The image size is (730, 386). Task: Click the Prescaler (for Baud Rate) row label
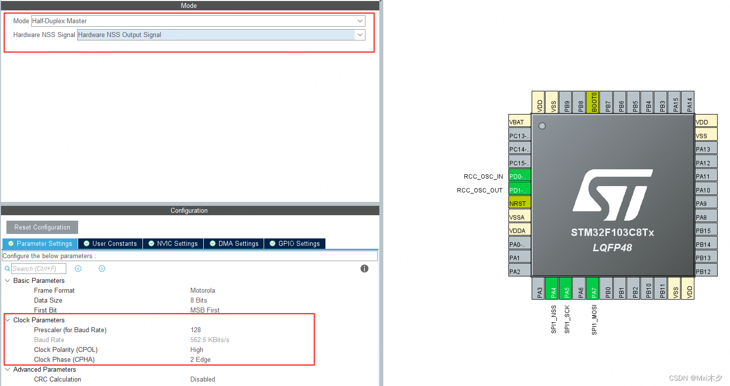click(70, 330)
